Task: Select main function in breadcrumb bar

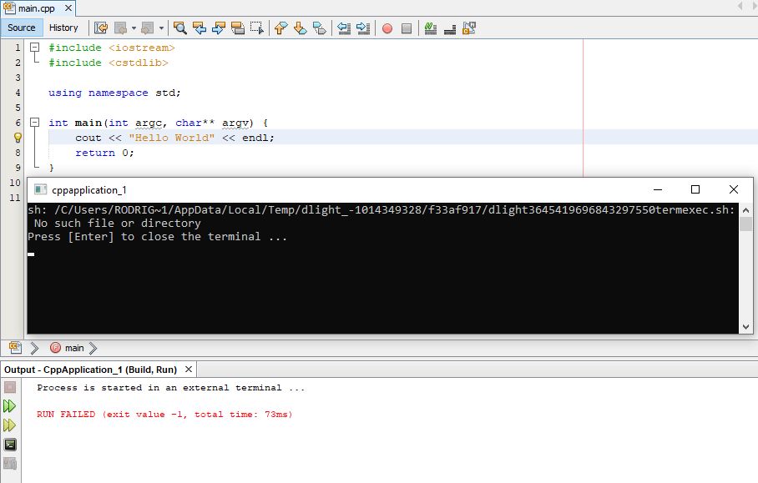Action: 67,348
